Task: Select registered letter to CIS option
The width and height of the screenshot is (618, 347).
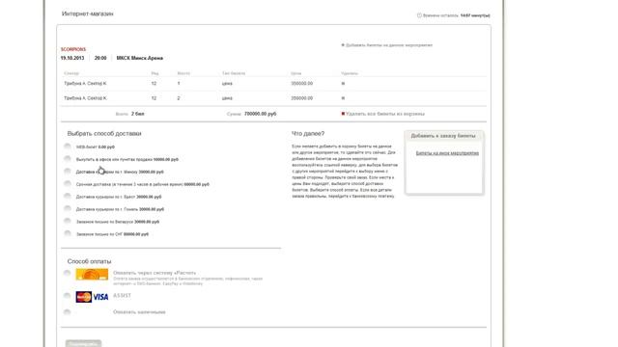Action: point(68,233)
